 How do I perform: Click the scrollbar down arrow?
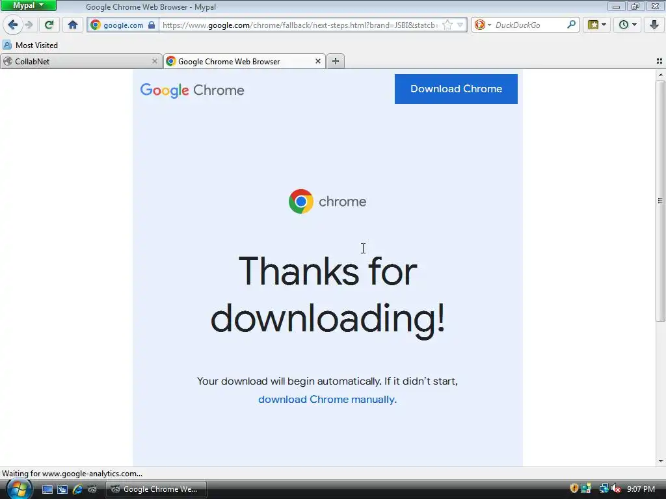coord(660,461)
